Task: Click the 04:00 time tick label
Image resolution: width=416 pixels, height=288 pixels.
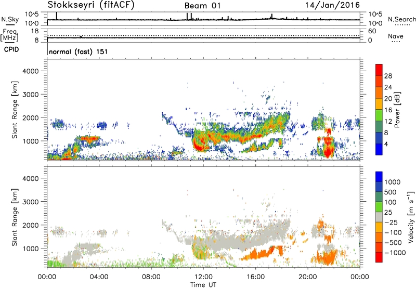Action: pos(99,277)
